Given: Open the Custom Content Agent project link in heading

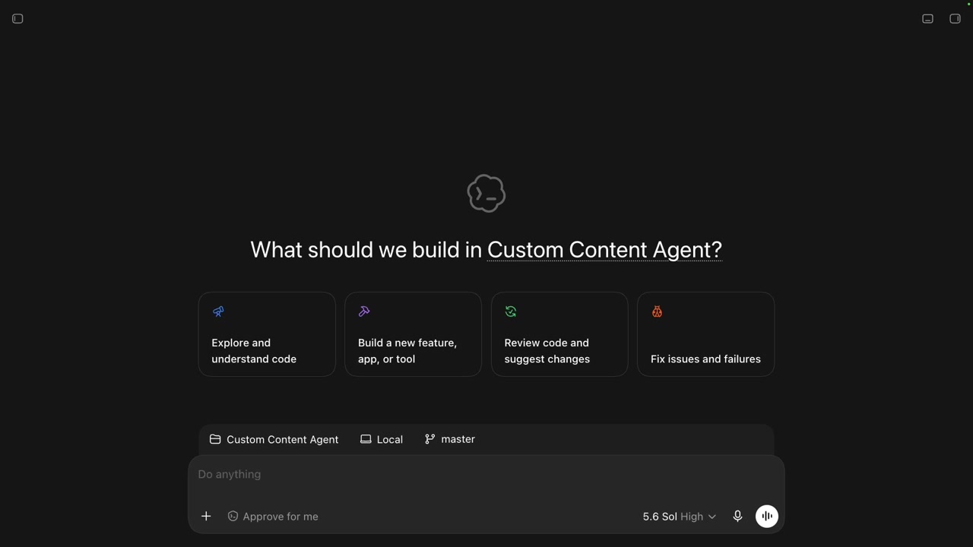Looking at the screenshot, I should click(x=604, y=250).
